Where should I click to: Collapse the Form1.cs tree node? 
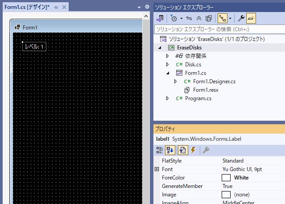(x=167, y=73)
